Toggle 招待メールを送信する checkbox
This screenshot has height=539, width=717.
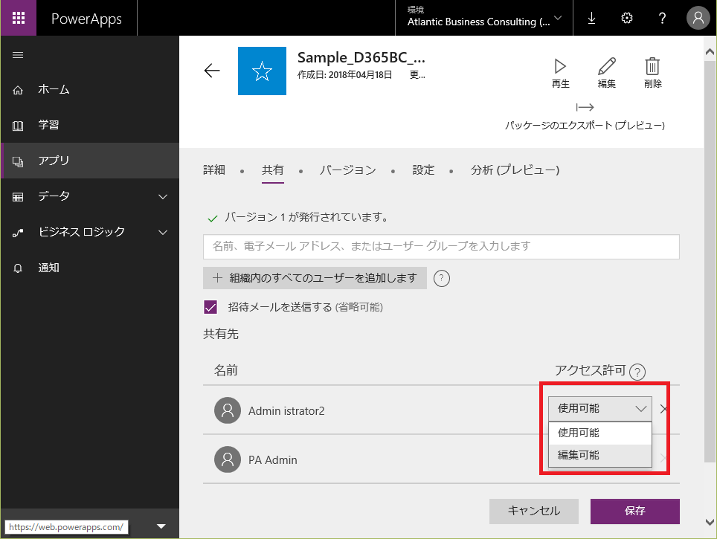point(210,307)
